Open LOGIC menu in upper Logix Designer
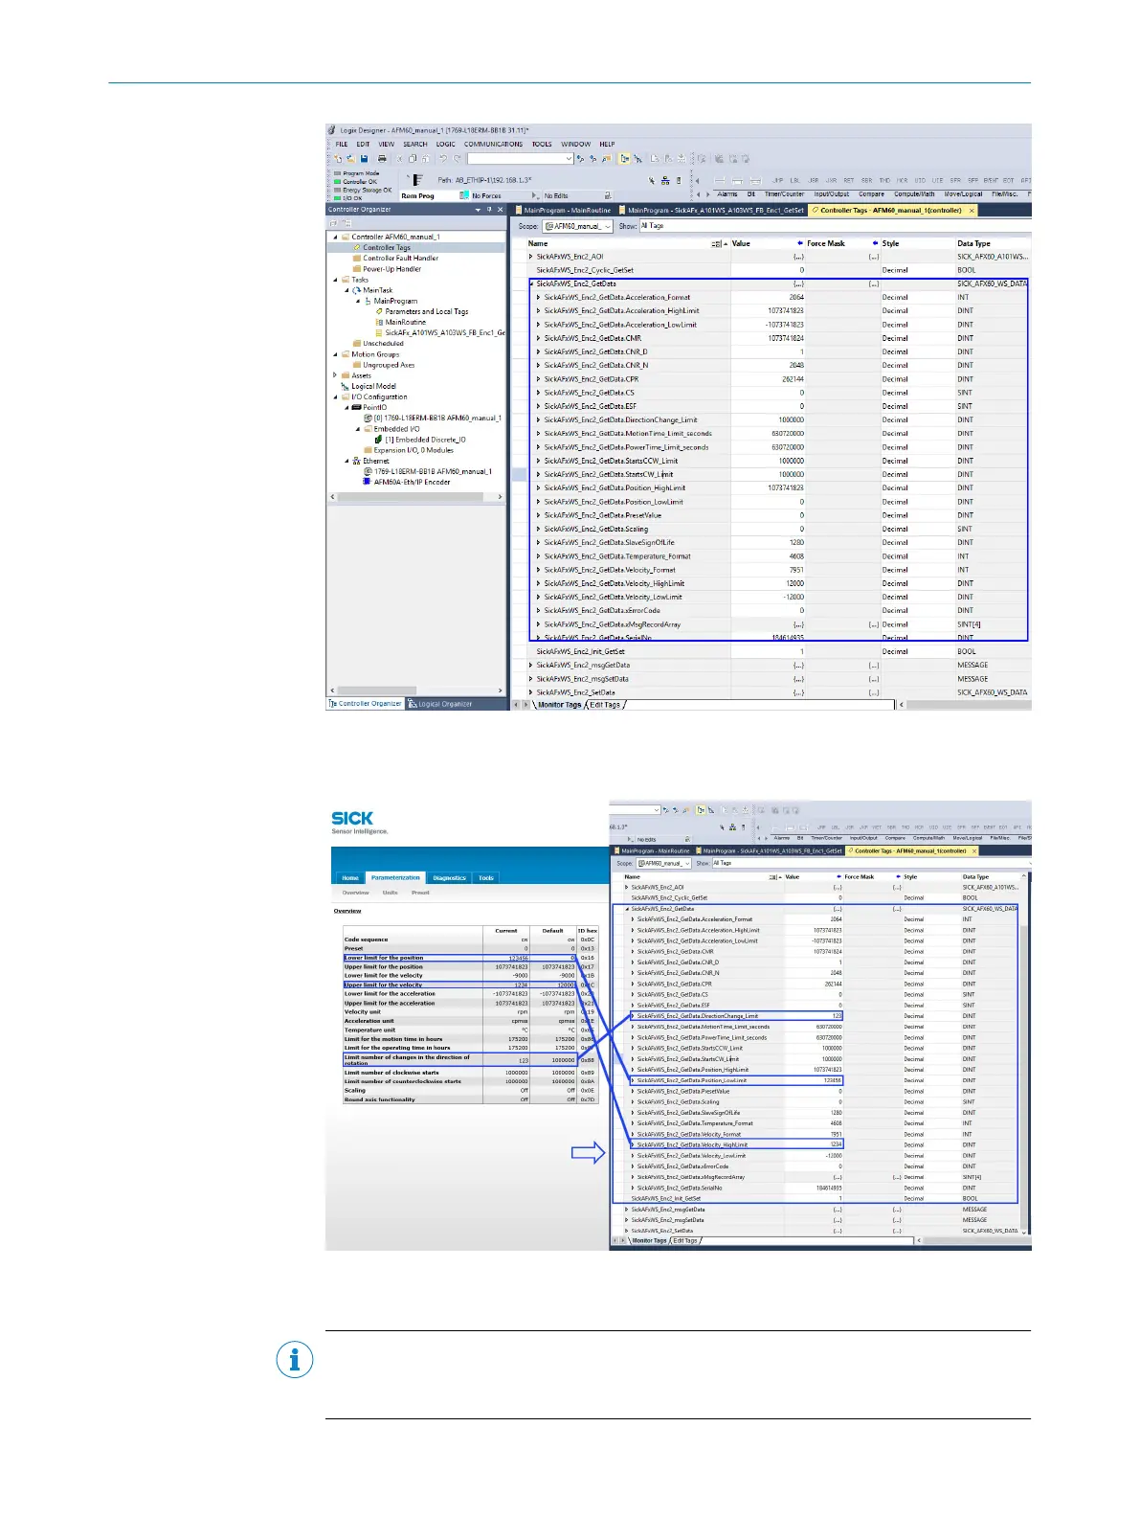 click(446, 145)
